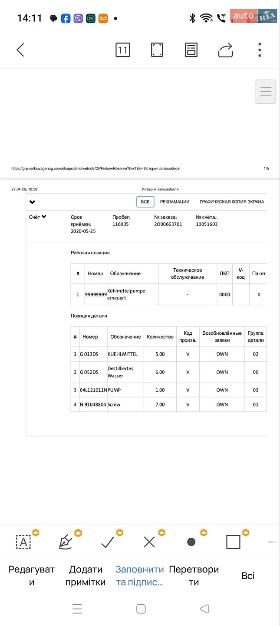Click part number 04L121011N
This screenshot has width=280, height=626.
coord(93,390)
